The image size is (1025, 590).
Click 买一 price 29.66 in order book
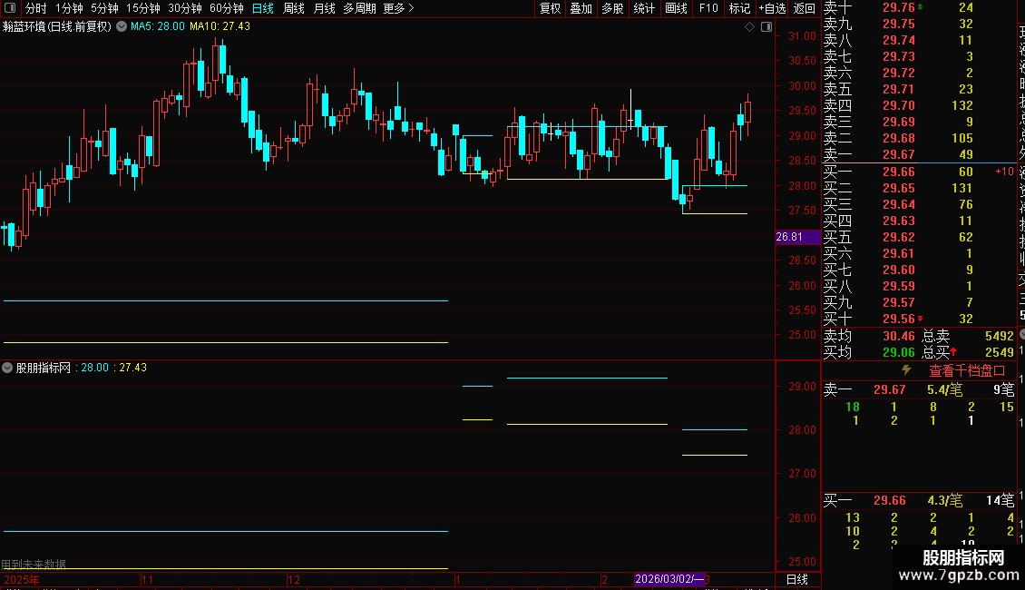[899, 172]
